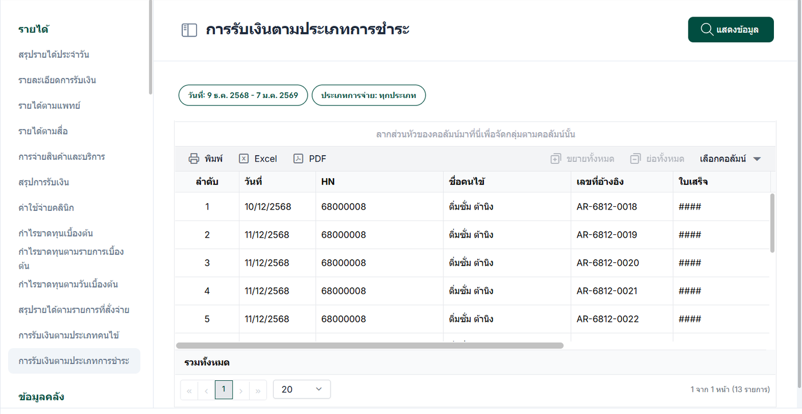This screenshot has height=414, width=802.
Task: Click the printer icon in the table toolbar
Action: pyautogui.click(x=194, y=159)
